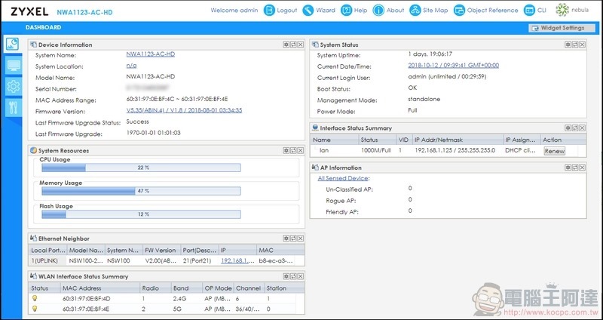Collapse the System Resources widget
603x320 pixels.
click(x=286, y=150)
